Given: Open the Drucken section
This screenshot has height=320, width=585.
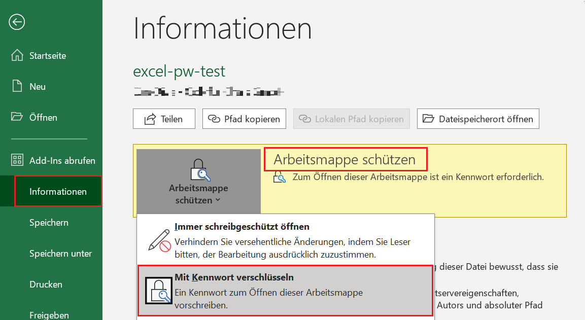Looking at the screenshot, I should (46, 285).
